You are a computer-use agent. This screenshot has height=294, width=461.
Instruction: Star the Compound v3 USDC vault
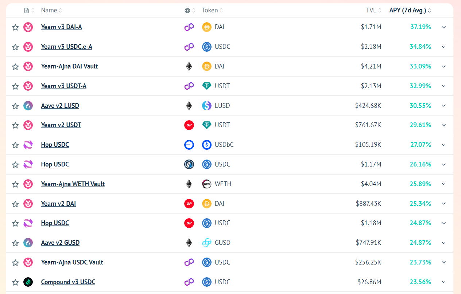click(x=15, y=282)
